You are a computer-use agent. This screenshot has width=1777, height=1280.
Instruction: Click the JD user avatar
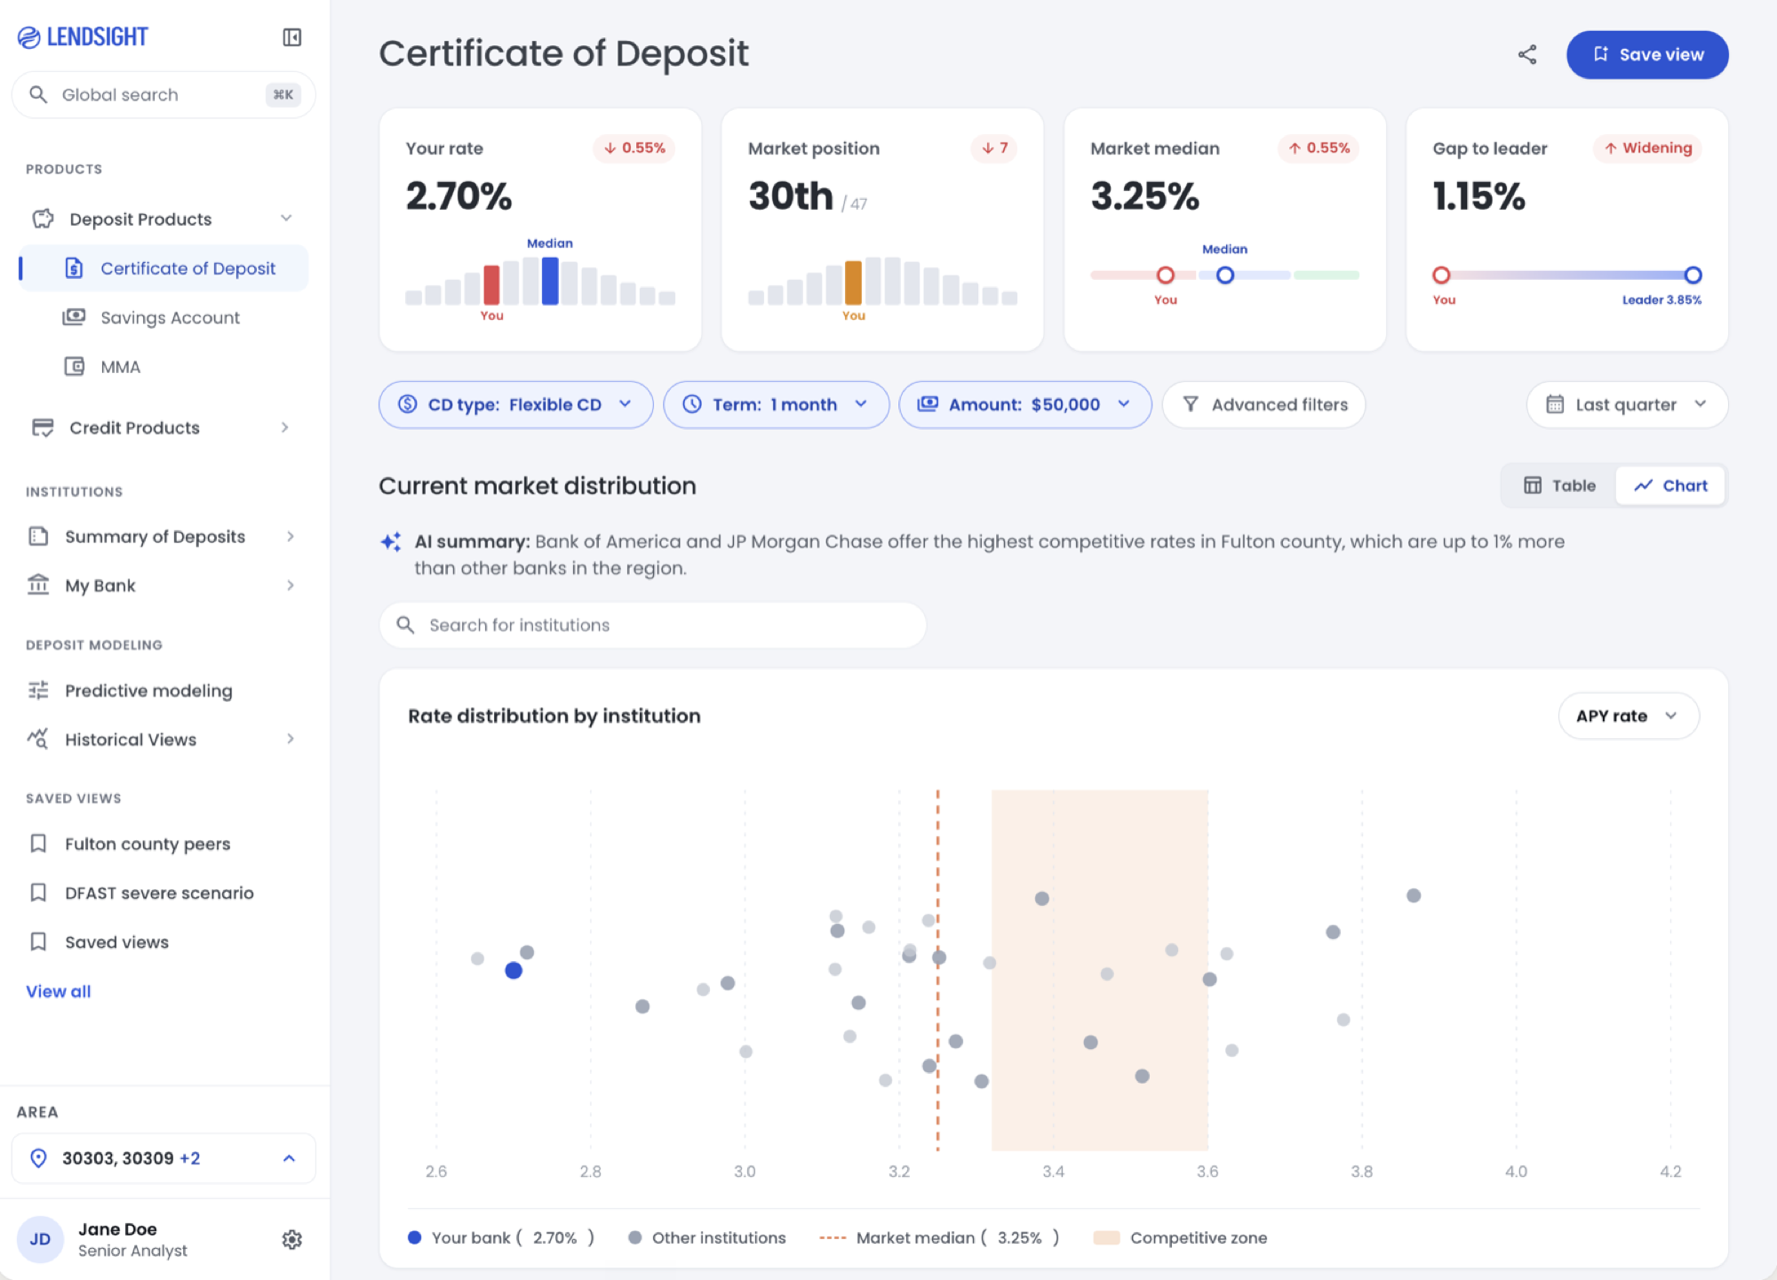pos(40,1239)
